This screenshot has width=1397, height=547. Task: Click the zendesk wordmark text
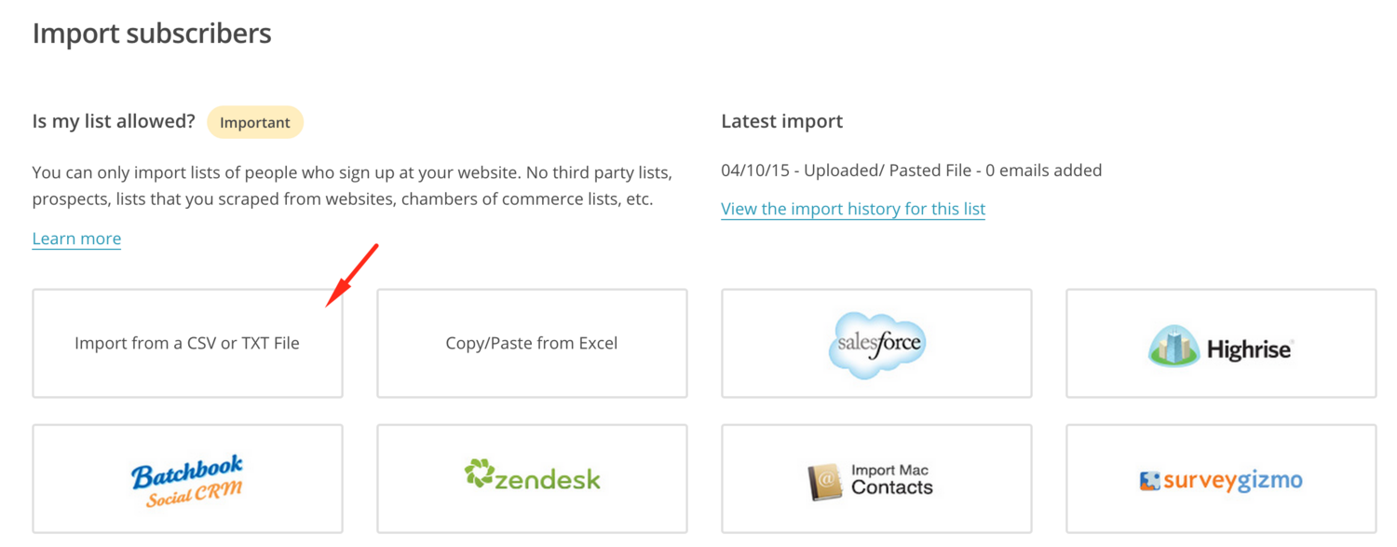(x=548, y=480)
